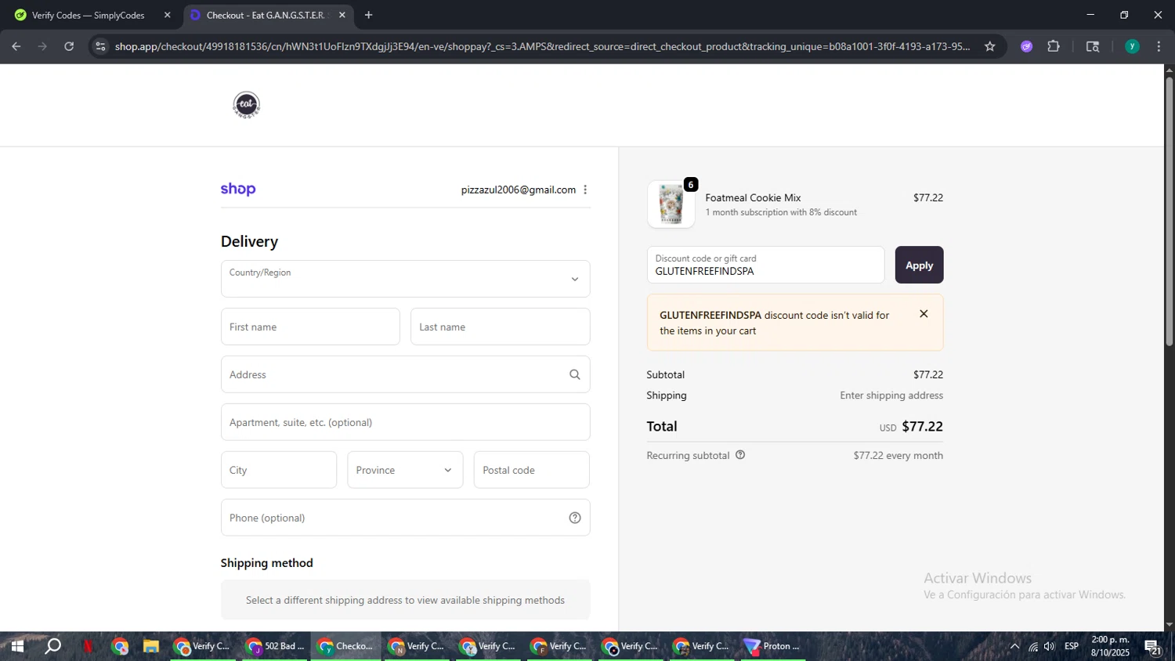Click the phone help question mark icon
Screen dimensions: 1175x661
tap(575, 518)
